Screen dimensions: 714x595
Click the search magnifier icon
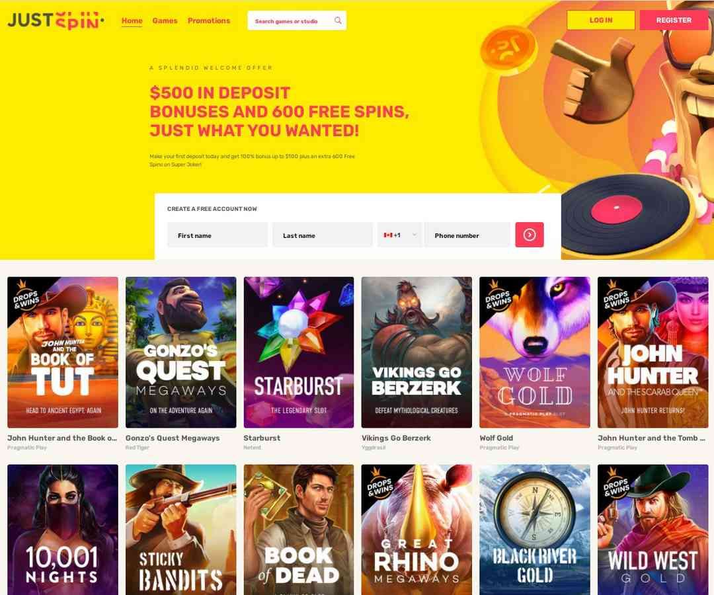[x=338, y=20]
